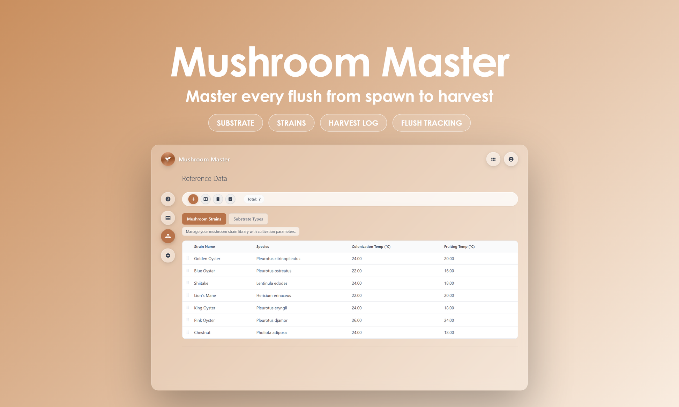Click the STRAINS pill tag
Viewport: 679px width, 407px height.
pyautogui.click(x=291, y=123)
